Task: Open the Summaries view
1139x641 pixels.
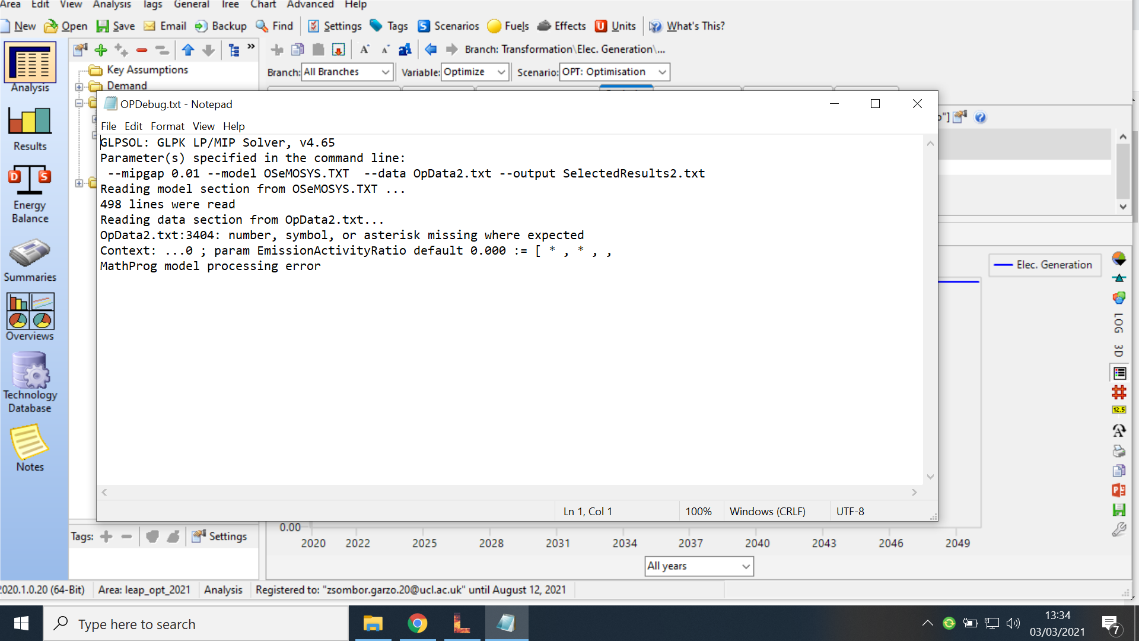Action: pyautogui.click(x=30, y=261)
